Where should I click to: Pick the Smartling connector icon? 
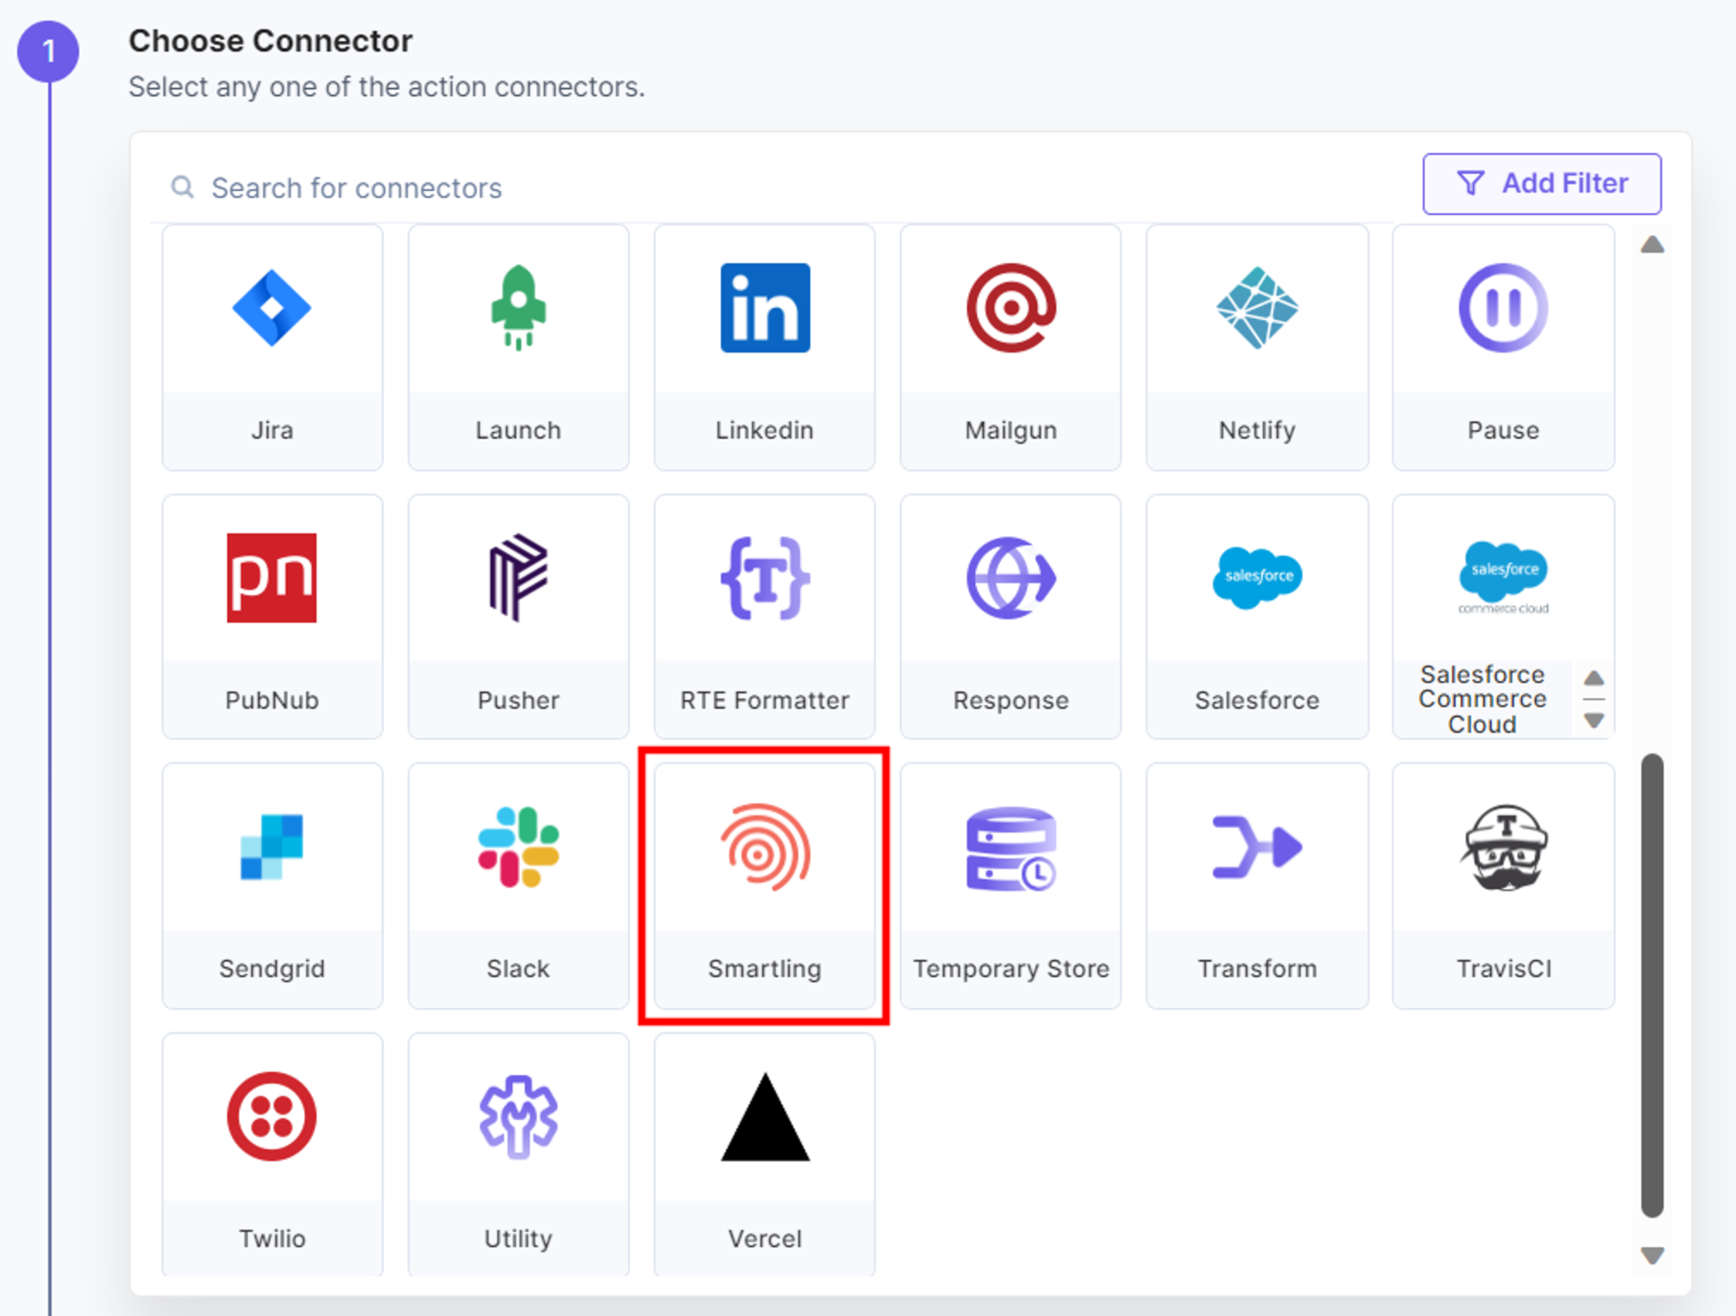click(x=765, y=847)
